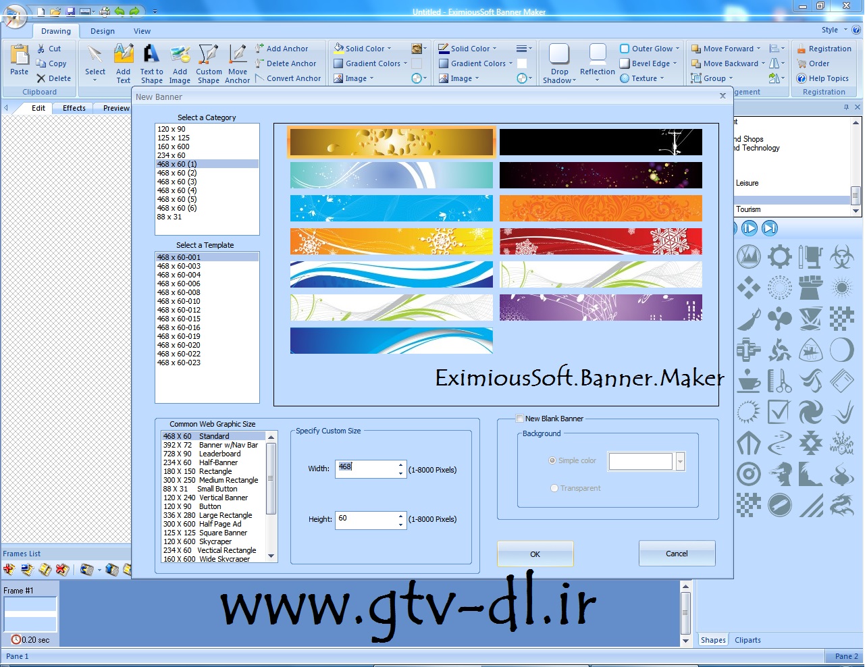Click the Convert Anchor tool
The image size is (867, 667).
point(288,78)
